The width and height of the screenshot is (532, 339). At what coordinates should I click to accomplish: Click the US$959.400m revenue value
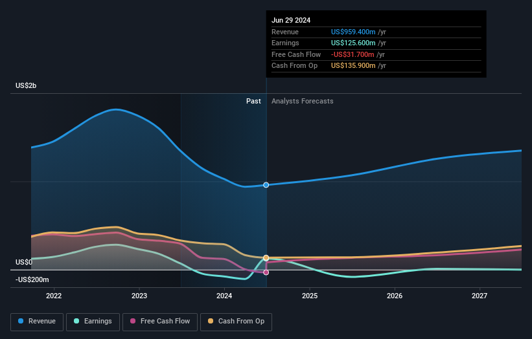(353, 32)
